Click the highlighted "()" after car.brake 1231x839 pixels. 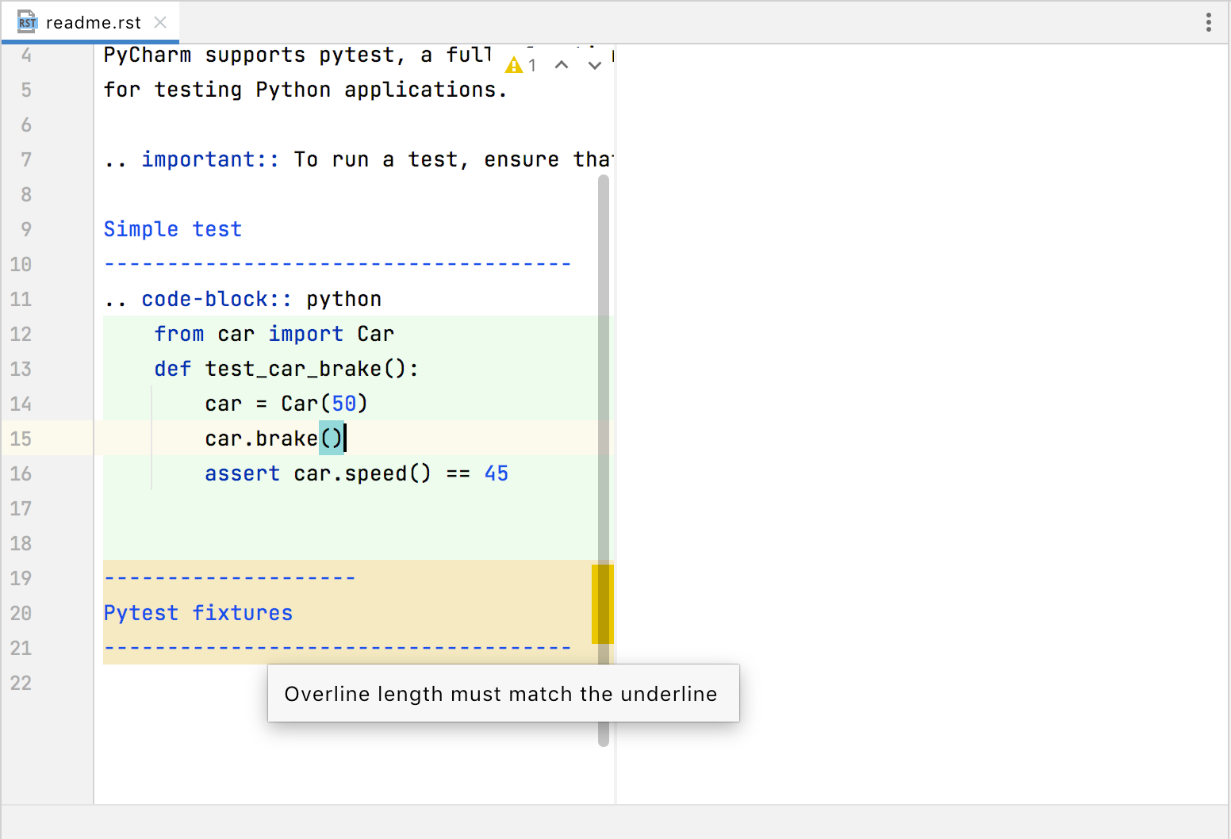pos(331,438)
